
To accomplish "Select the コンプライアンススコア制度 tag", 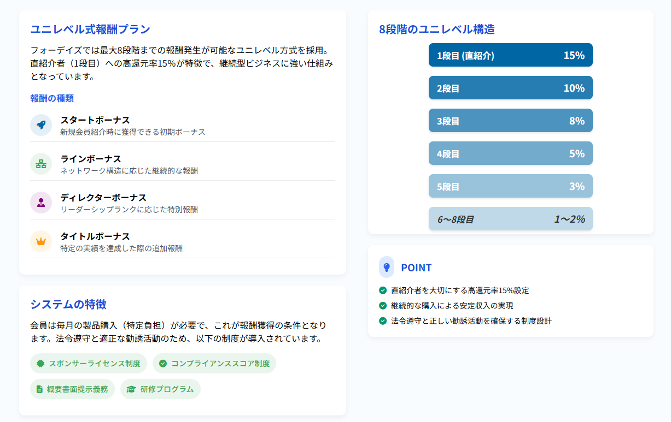I will (214, 364).
